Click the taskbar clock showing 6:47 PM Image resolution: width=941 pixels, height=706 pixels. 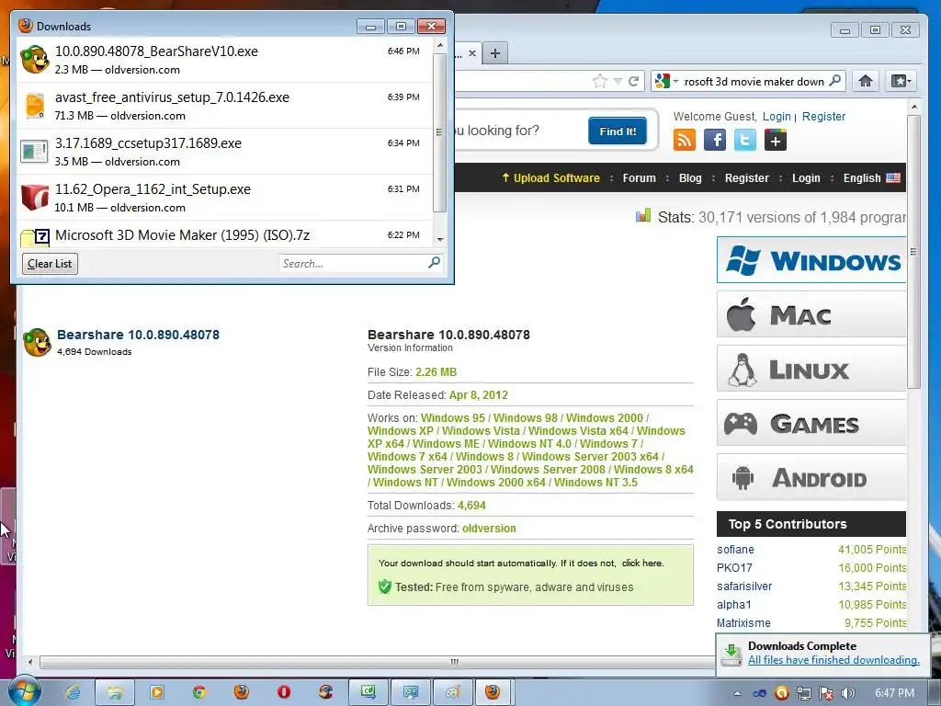click(x=894, y=693)
